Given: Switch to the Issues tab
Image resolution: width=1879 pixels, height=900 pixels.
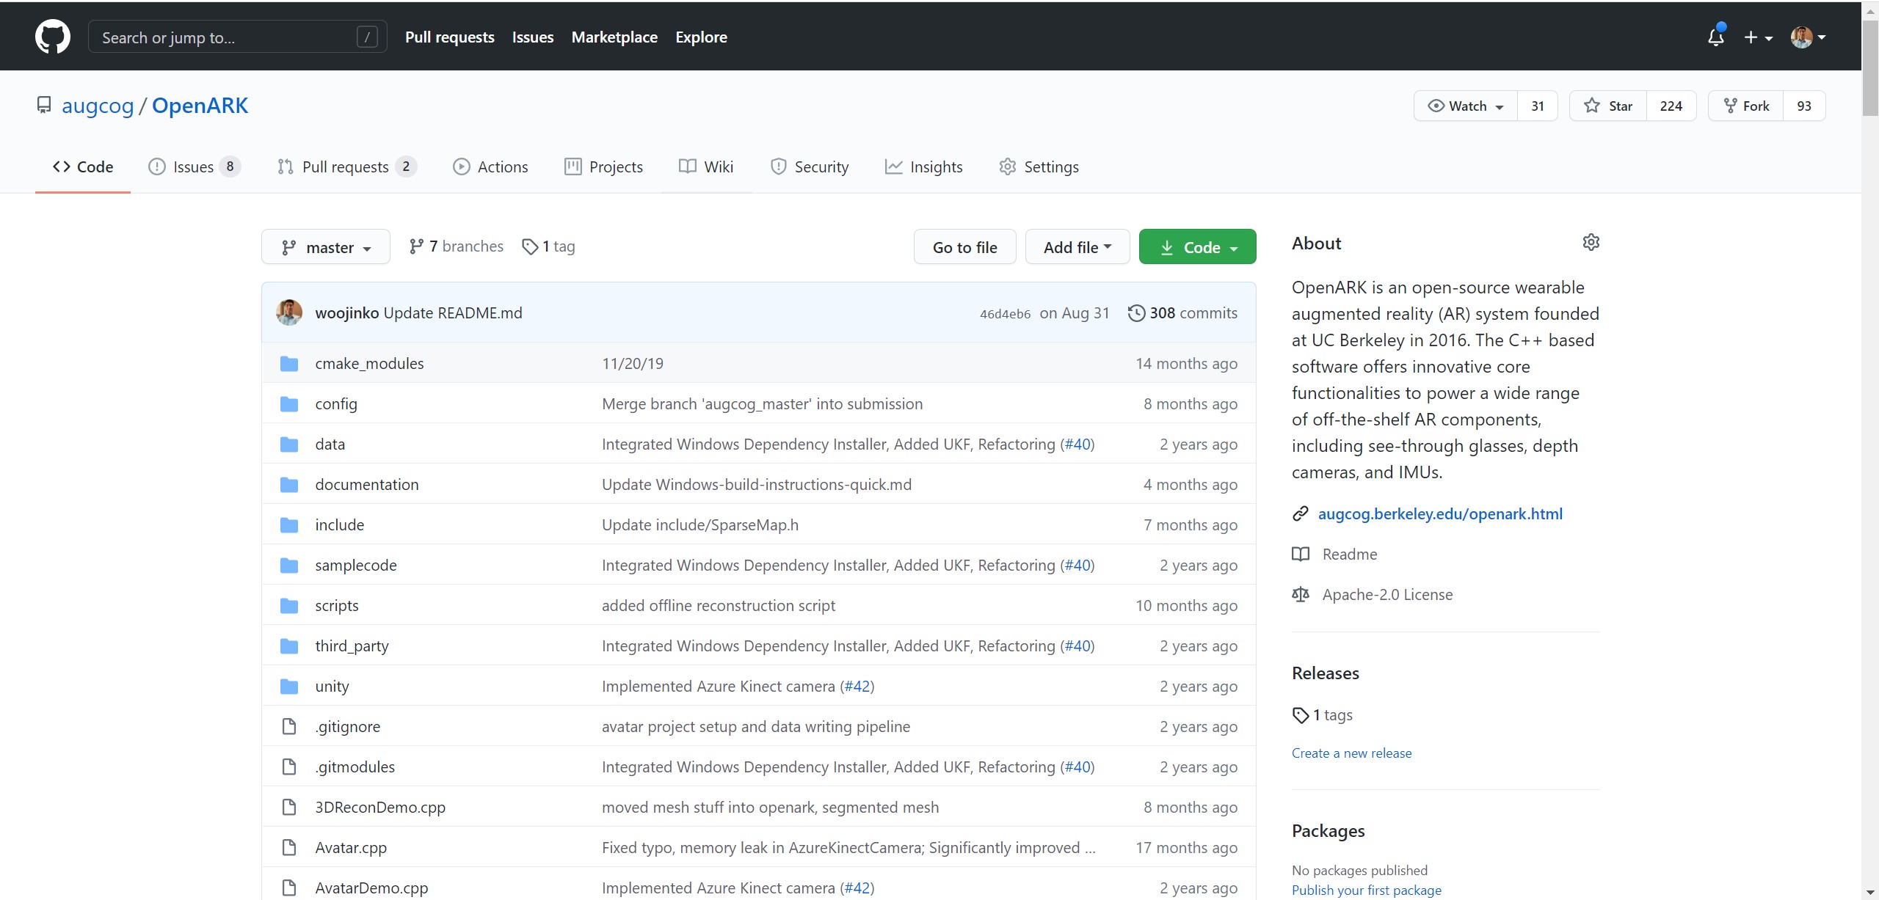Looking at the screenshot, I should click(195, 167).
